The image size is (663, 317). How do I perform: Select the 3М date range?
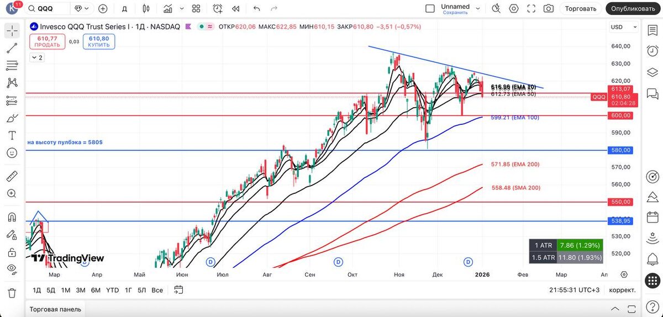pyautogui.click(x=81, y=290)
